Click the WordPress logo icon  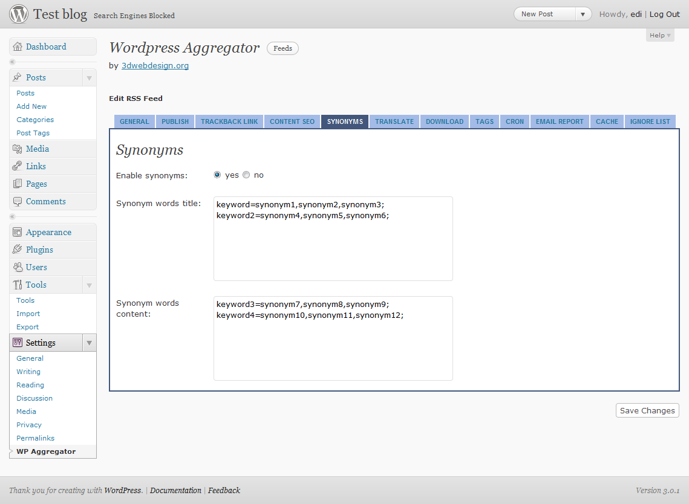pos(19,14)
